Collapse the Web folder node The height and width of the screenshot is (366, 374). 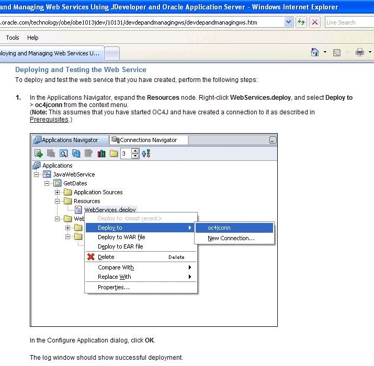[57, 219]
